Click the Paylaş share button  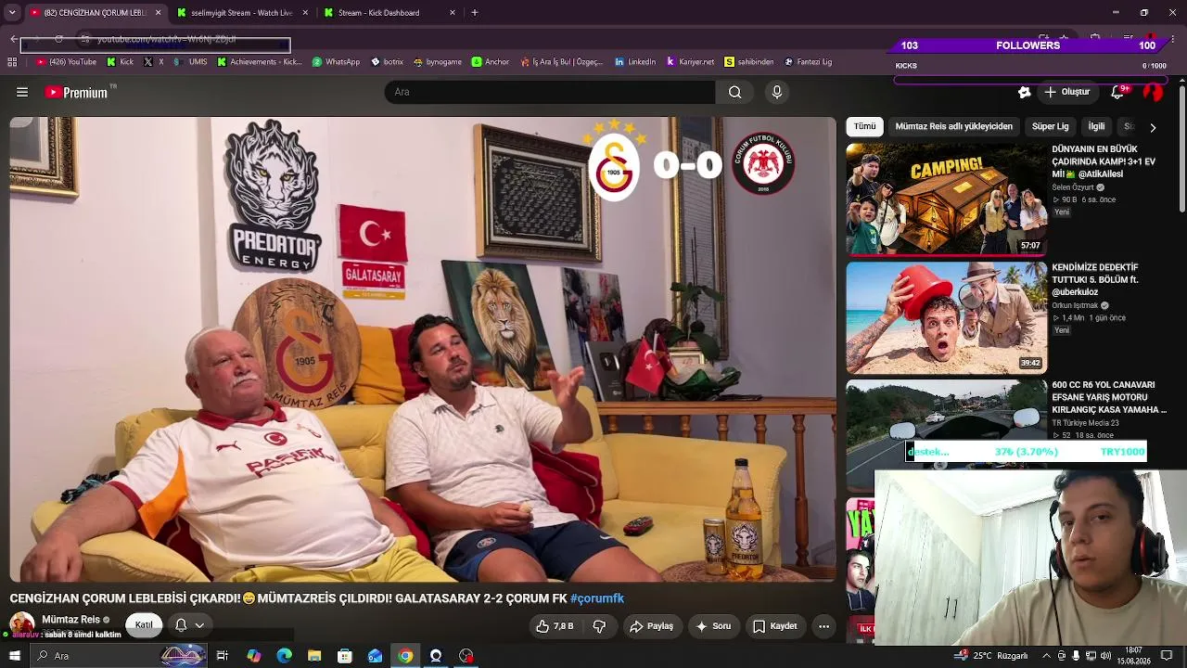click(651, 626)
